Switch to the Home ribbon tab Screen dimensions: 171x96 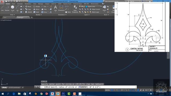(8, 4)
